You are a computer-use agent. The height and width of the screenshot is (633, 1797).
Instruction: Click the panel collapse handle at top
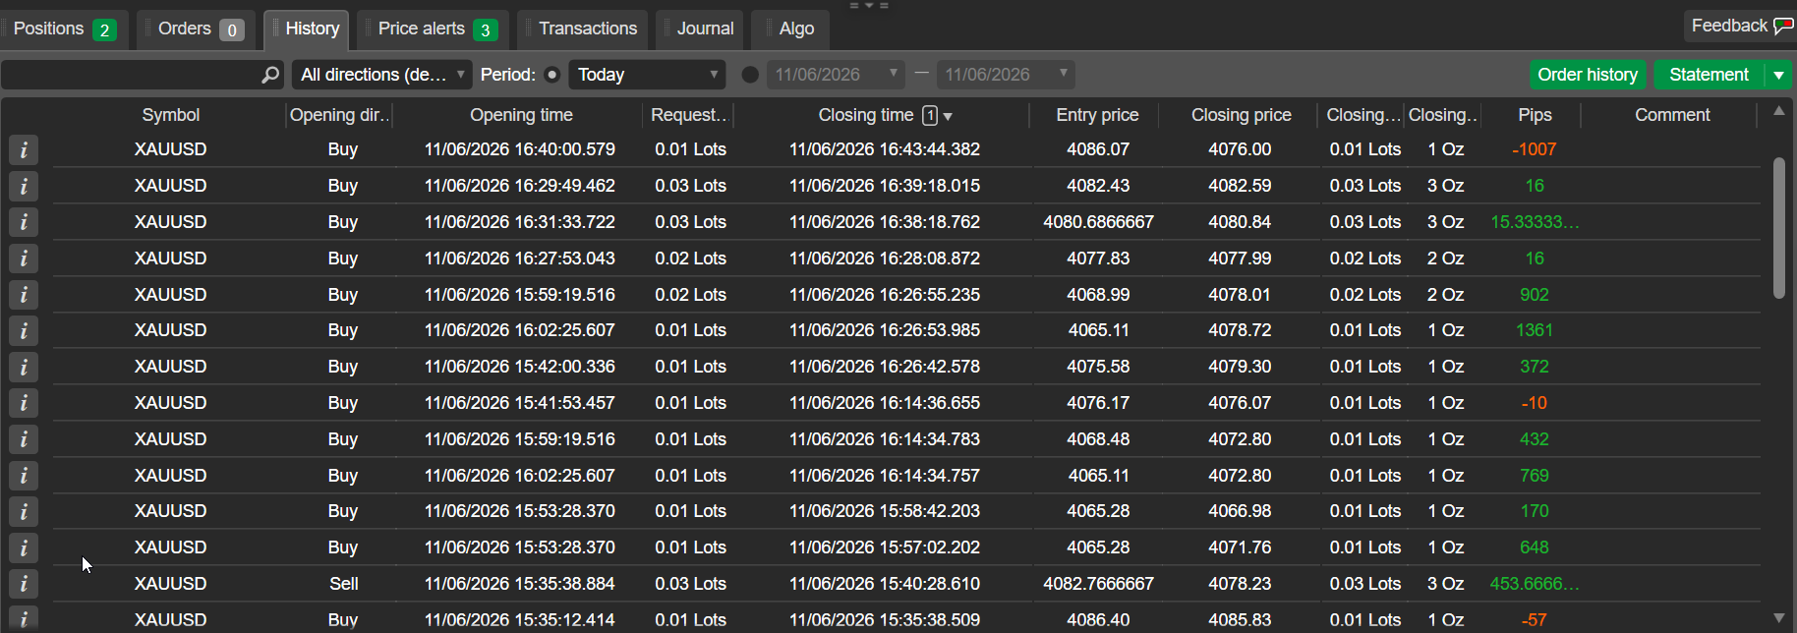(x=869, y=6)
